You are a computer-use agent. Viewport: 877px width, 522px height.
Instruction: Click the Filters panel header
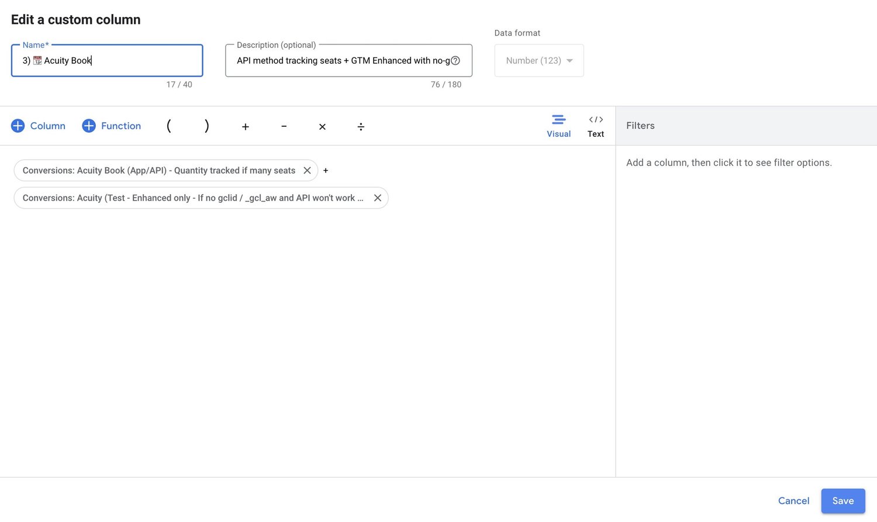(746, 126)
